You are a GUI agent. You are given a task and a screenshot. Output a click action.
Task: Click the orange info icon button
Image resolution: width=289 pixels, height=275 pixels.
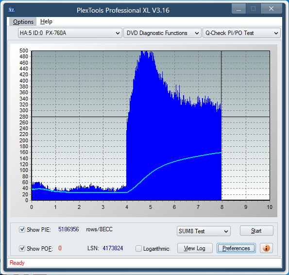266,248
